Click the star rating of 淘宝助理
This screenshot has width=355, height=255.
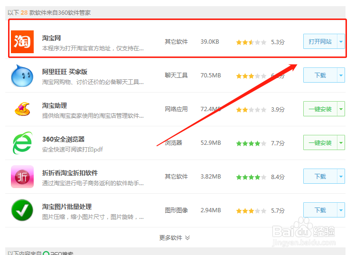(x=251, y=110)
